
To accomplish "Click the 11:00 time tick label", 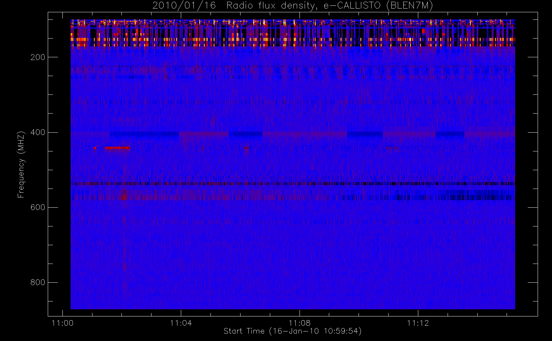I will coord(62,323).
